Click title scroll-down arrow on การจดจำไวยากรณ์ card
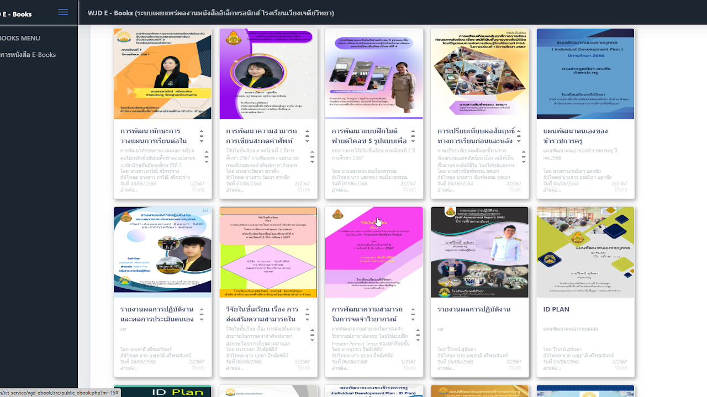Screen dimensions: 707x397 click(x=413, y=319)
